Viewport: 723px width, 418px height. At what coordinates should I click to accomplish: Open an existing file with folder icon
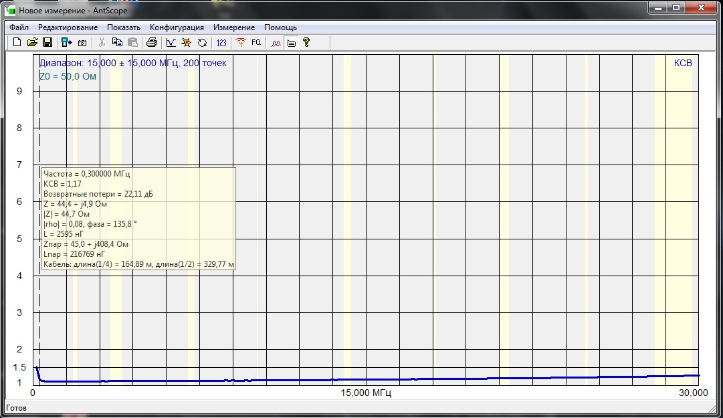[32, 43]
